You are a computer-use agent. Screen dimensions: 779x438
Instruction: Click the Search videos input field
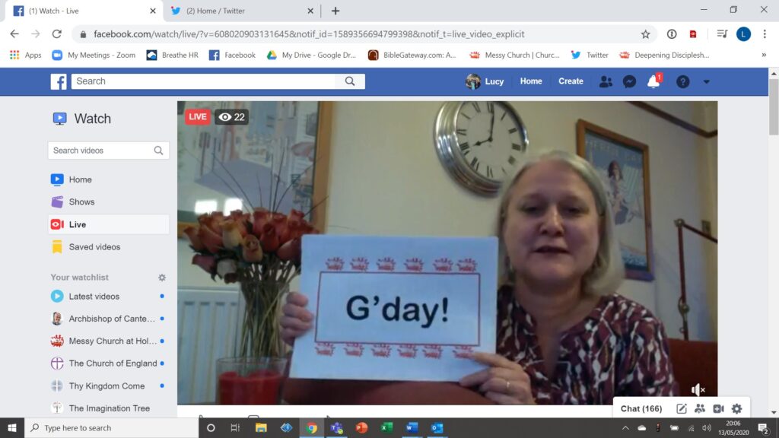pyautogui.click(x=100, y=151)
